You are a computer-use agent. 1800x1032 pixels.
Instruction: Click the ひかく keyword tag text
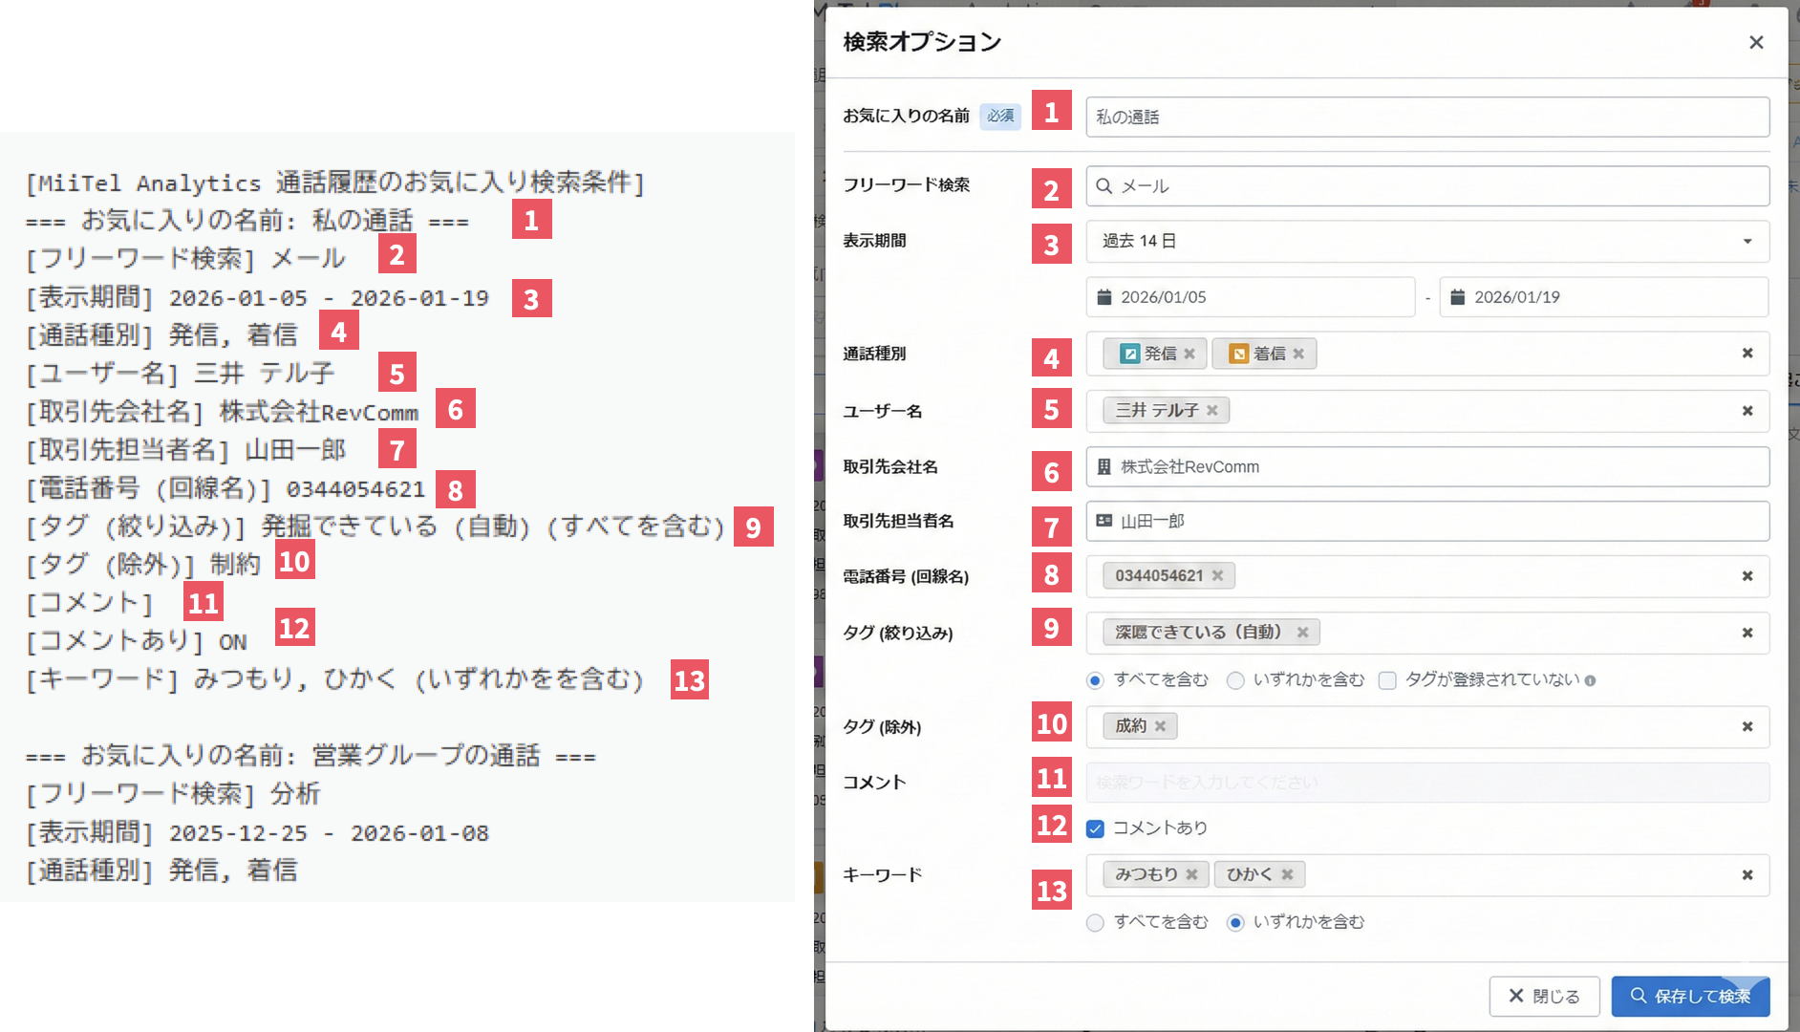(x=1249, y=874)
